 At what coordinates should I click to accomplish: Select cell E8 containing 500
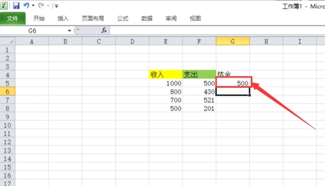pyautogui.click(x=166, y=109)
